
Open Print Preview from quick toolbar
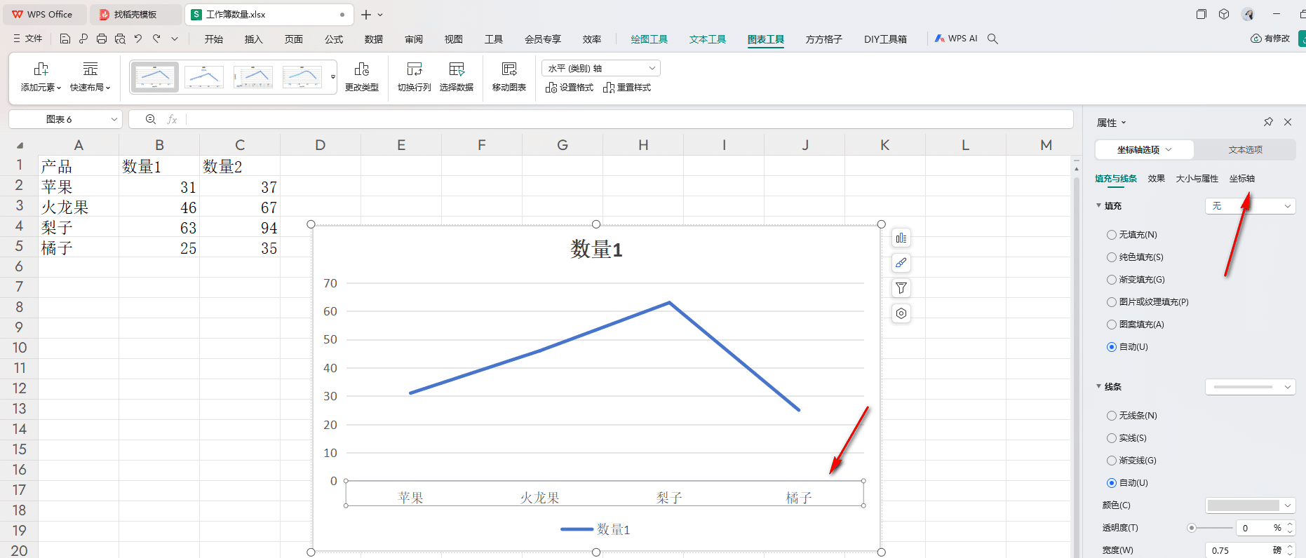coord(120,39)
